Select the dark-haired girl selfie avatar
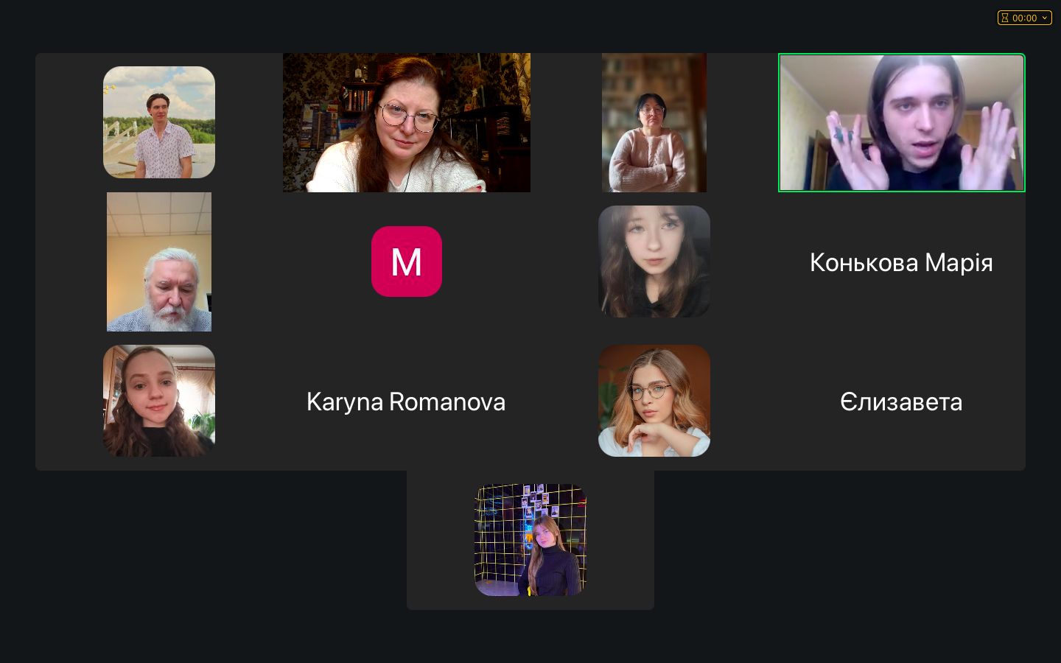Image resolution: width=1061 pixels, height=663 pixels. pos(654,262)
